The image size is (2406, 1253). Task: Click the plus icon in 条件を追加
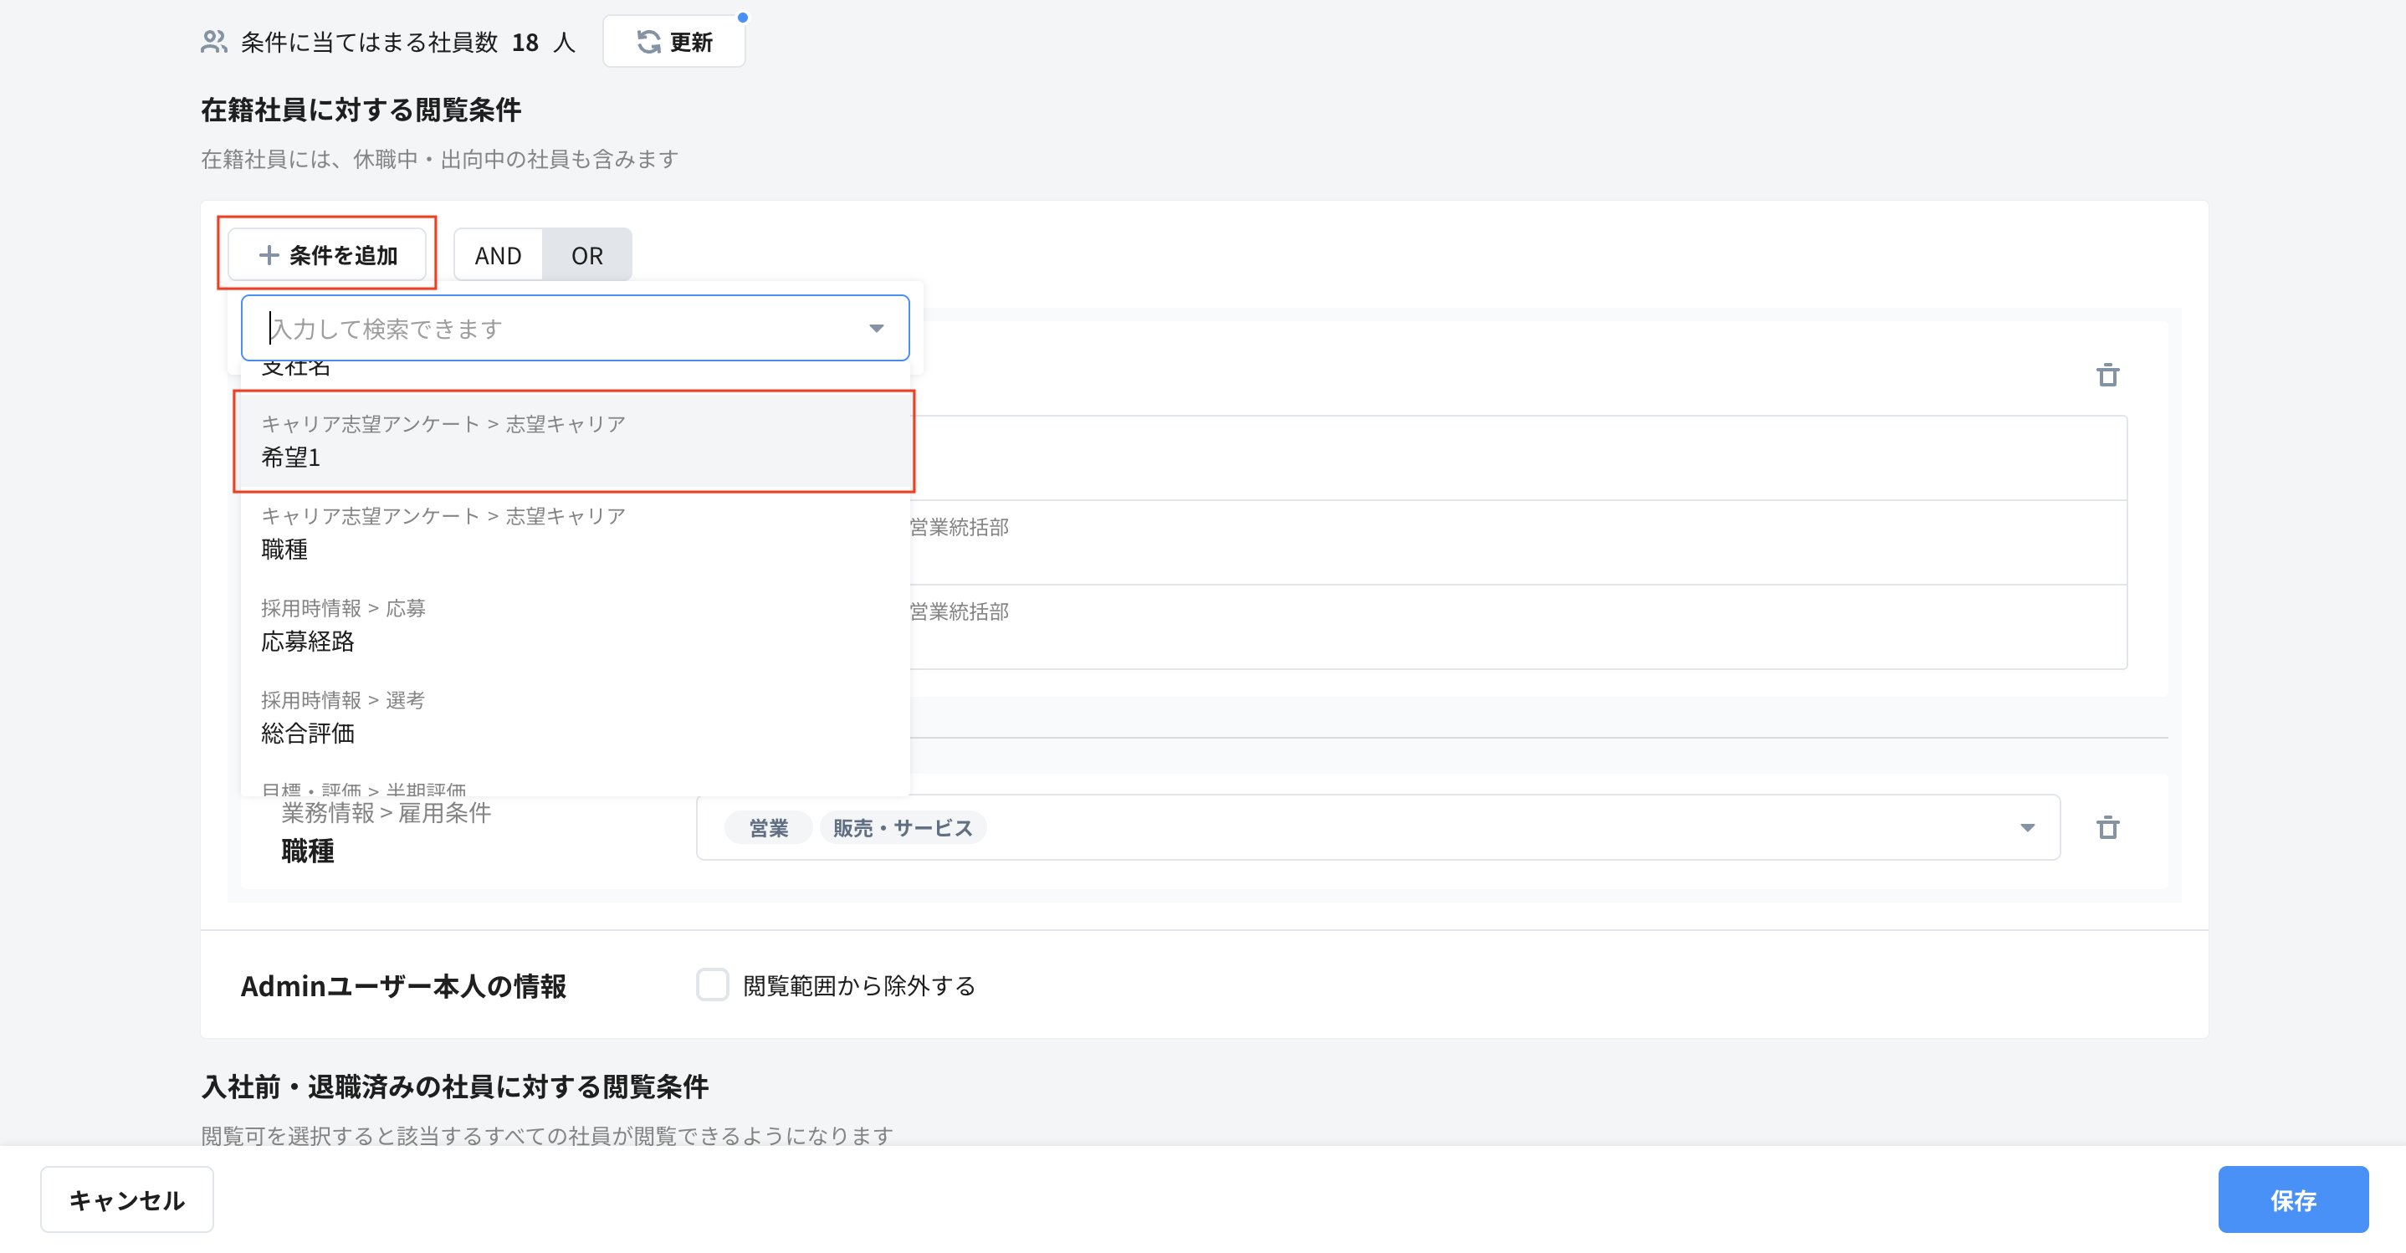coord(269,255)
